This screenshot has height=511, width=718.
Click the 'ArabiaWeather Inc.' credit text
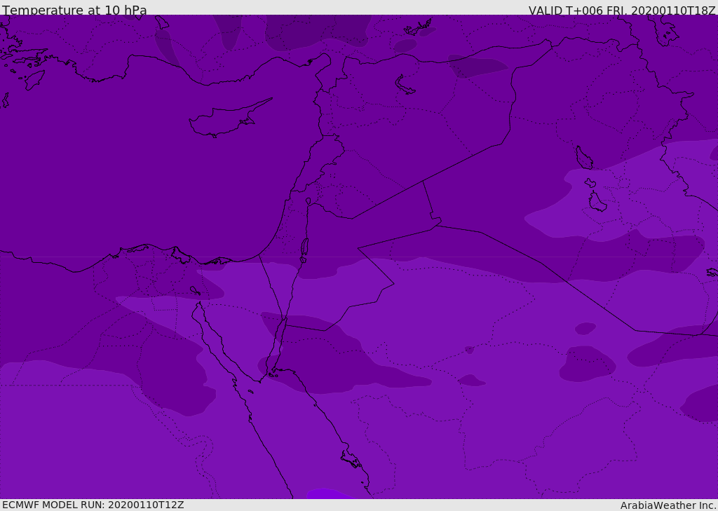668,505
